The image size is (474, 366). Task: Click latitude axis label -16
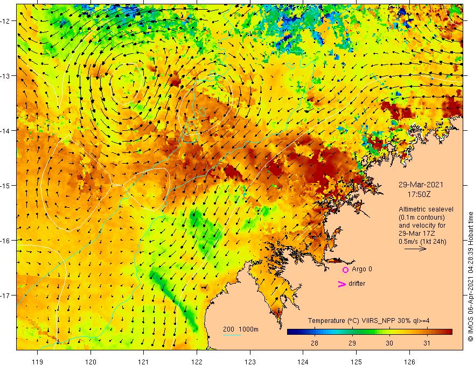(x=6, y=241)
